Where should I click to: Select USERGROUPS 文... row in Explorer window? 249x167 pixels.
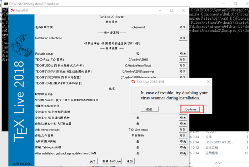pyautogui.click(x=219, y=142)
